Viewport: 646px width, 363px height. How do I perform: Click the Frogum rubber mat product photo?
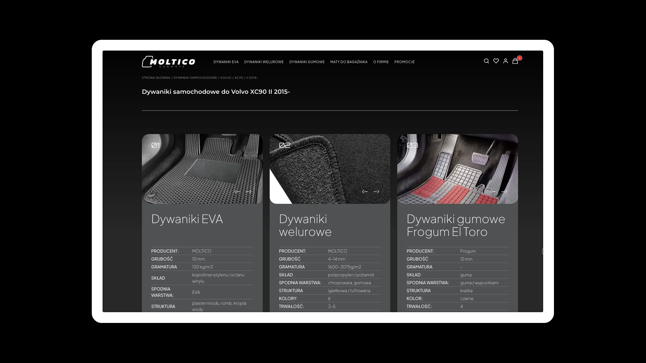point(458,169)
